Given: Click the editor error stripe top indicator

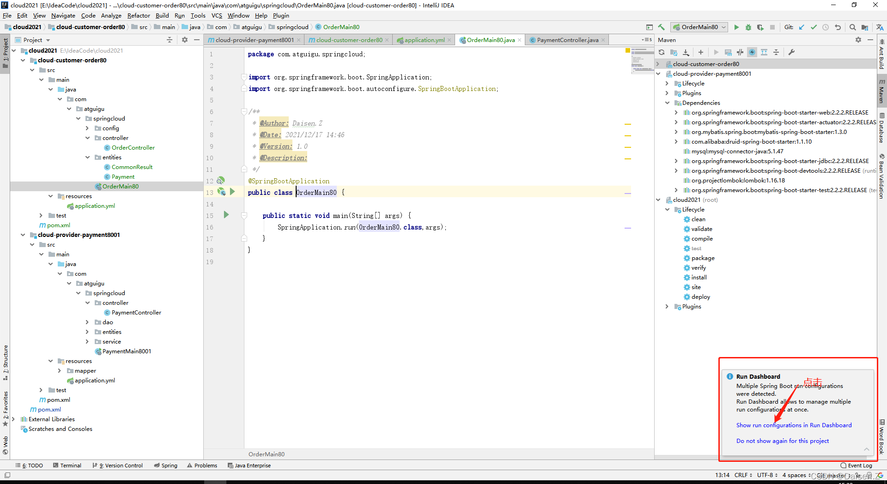Looking at the screenshot, I should pos(627,50).
